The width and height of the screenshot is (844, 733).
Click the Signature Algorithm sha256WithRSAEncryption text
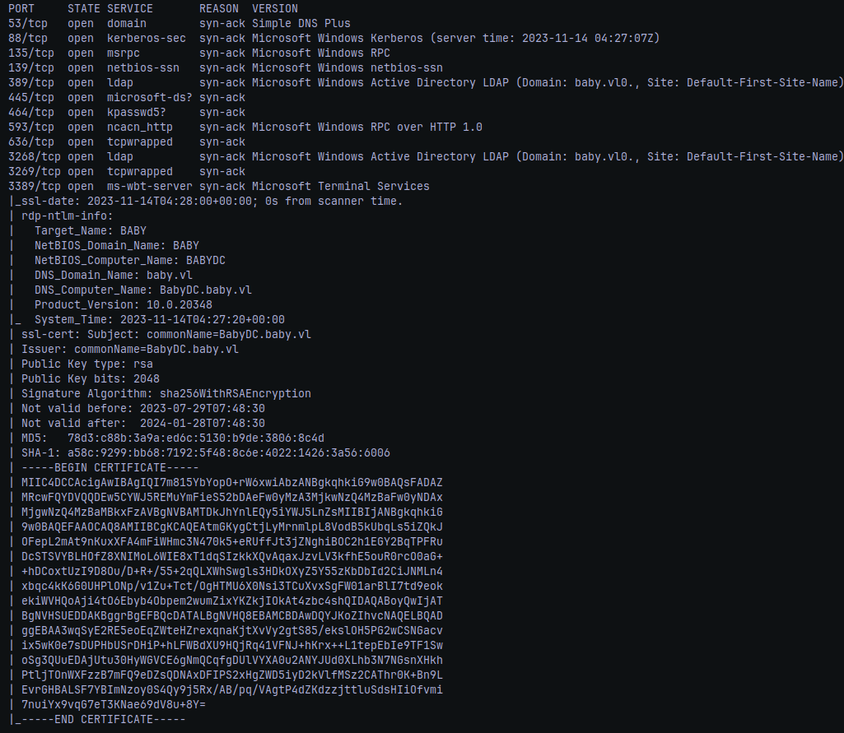[166, 393]
